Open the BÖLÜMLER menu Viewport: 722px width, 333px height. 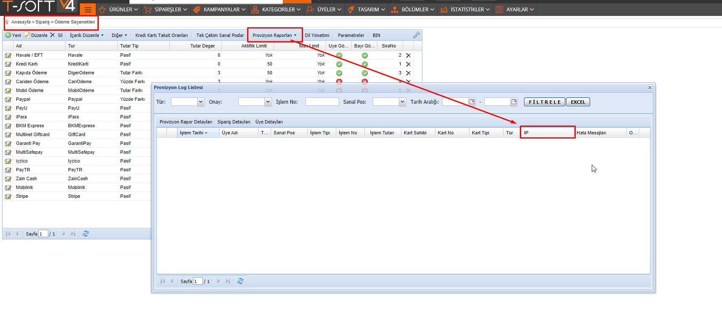pos(413,9)
